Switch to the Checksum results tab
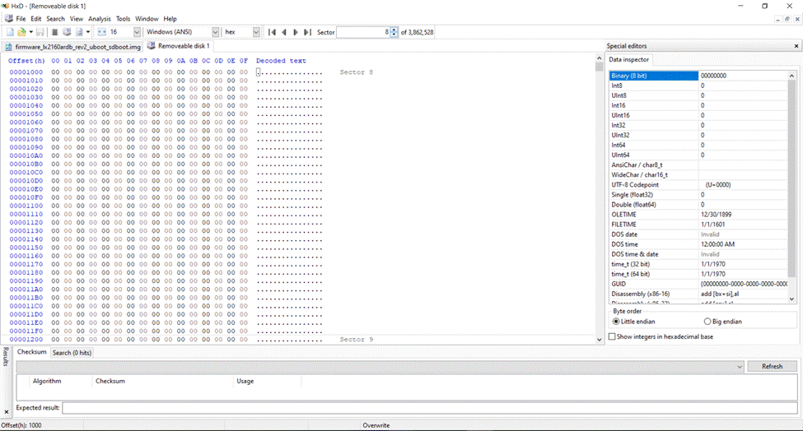This screenshot has width=803, height=431. (32, 352)
